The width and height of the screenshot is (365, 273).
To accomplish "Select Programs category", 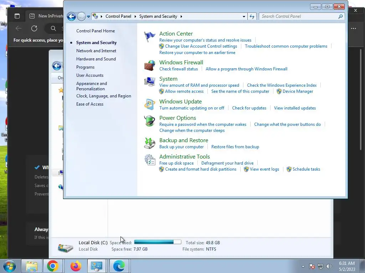I will (85, 67).
